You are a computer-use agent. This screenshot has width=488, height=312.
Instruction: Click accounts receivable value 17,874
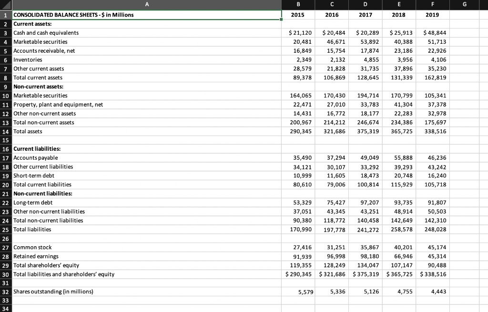(366, 51)
